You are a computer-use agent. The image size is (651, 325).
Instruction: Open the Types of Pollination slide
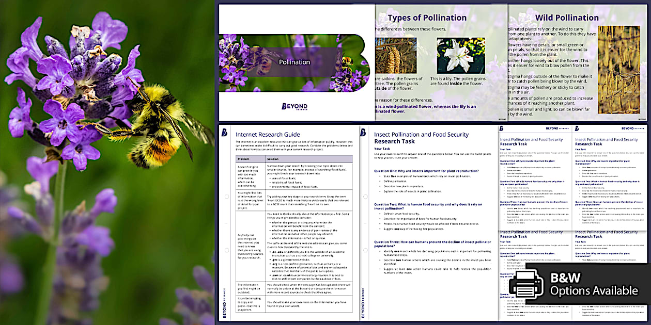[x=427, y=18]
